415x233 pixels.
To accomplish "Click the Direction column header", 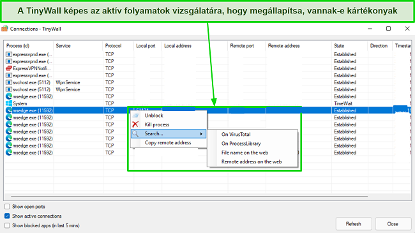I will 381,46.
